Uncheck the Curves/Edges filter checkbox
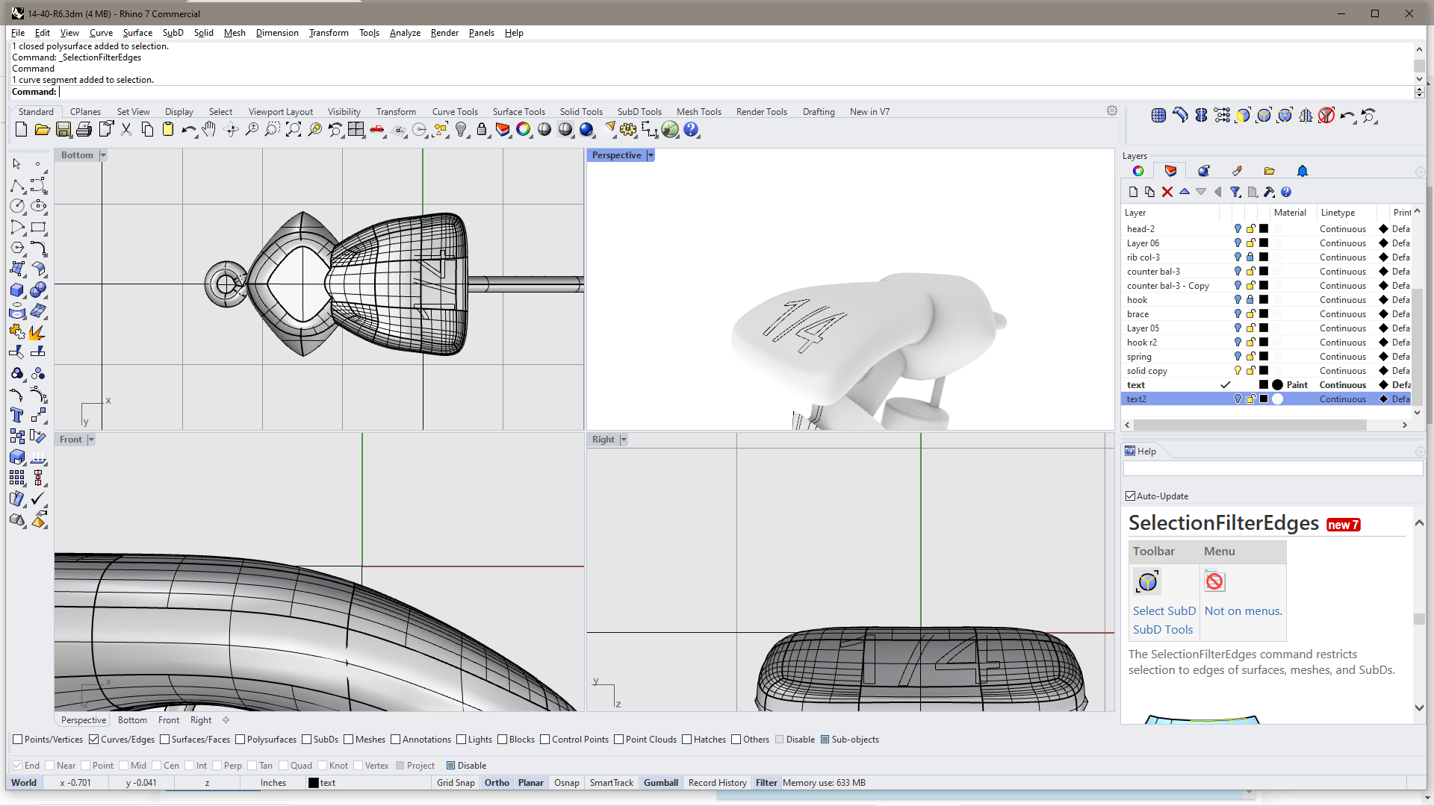This screenshot has height=806, width=1434. pos(94,740)
